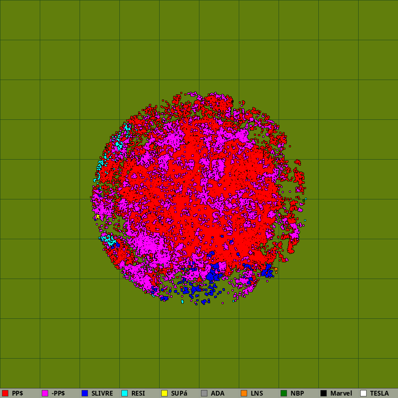
Task: Select the "SUPá" legend label
Action: pyautogui.click(x=179, y=393)
